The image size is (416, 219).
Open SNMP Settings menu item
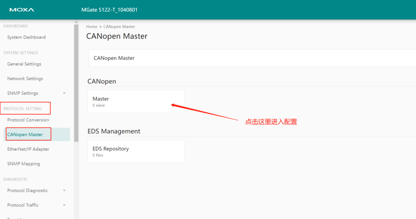(23, 93)
